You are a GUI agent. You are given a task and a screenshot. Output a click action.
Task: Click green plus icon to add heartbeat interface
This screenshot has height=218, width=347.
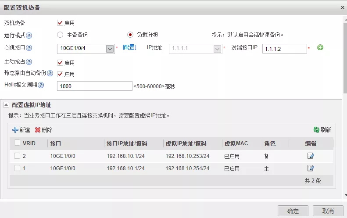click(320, 48)
